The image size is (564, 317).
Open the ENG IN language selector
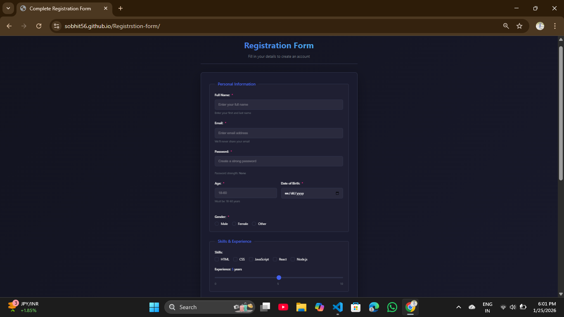487,307
